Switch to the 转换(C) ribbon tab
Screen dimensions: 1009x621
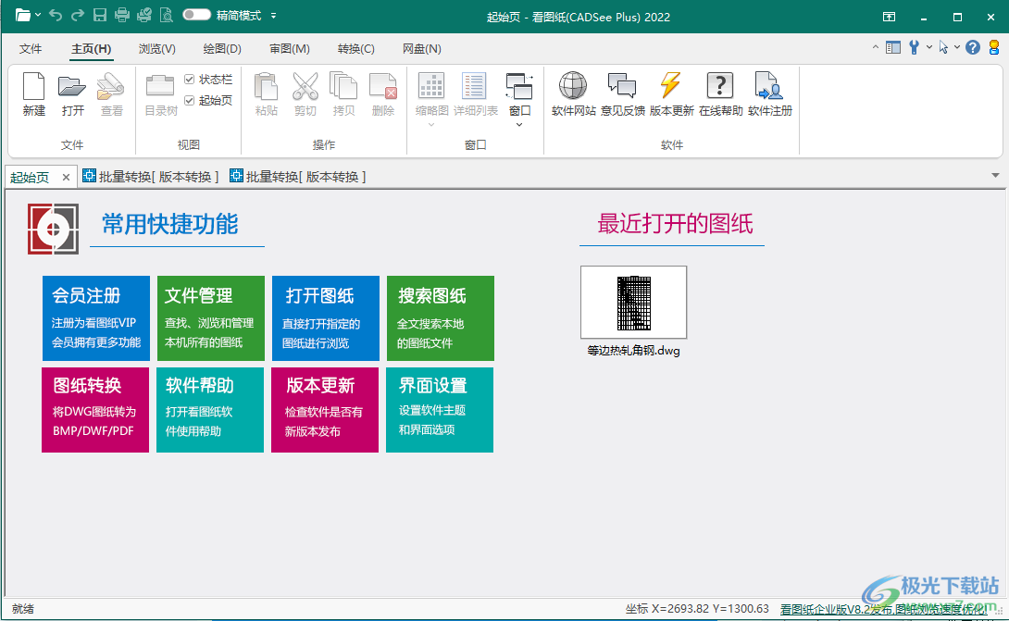(355, 49)
